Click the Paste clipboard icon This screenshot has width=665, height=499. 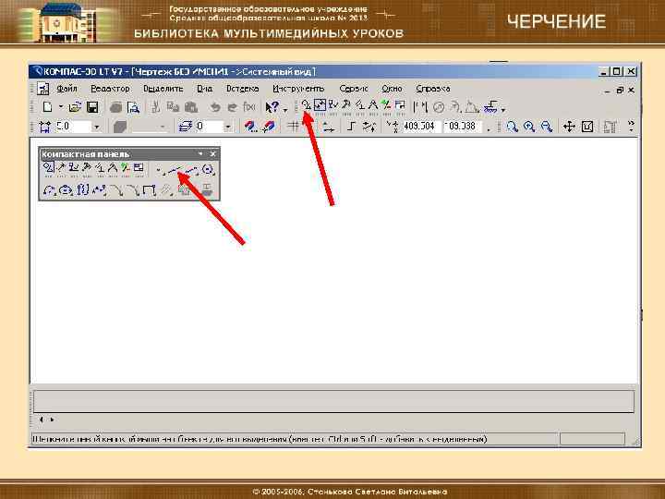tap(191, 107)
